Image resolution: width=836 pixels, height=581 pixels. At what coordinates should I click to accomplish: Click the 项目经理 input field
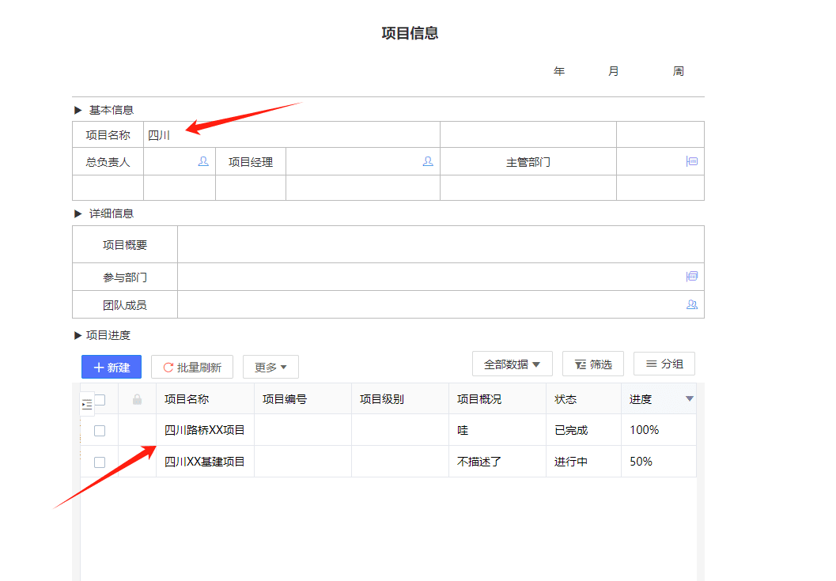coord(362,161)
